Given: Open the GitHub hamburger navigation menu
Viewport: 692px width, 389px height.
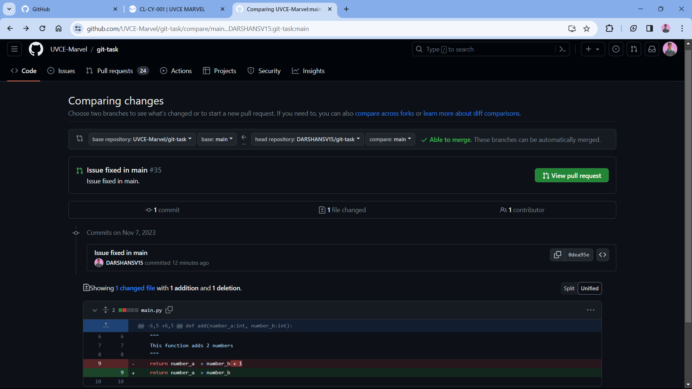Looking at the screenshot, I should pyautogui.click(x=14, y=49).
